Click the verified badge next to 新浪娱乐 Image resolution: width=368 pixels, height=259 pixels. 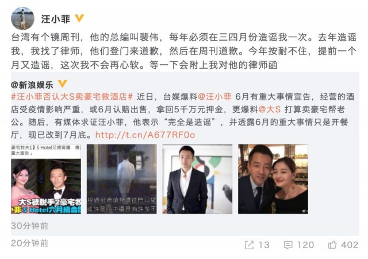pos(63,84)
